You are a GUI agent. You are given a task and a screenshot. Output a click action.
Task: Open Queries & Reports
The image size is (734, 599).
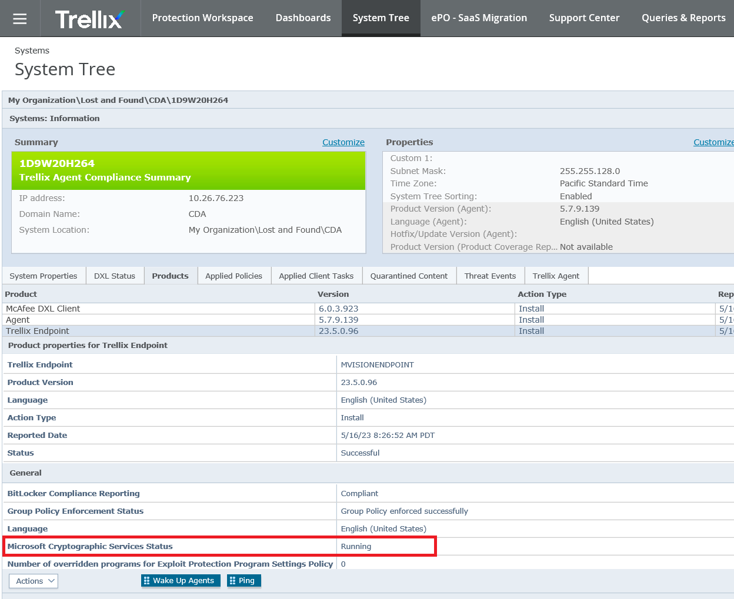683,18
